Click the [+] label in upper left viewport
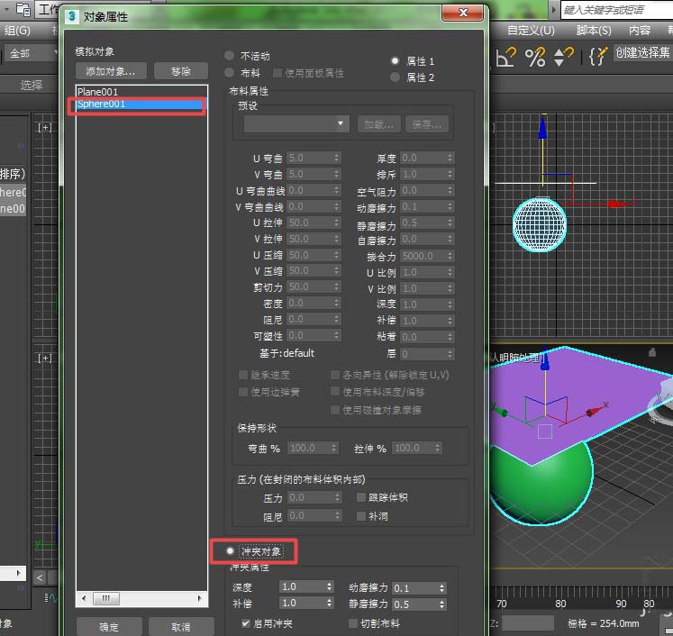The height and width of the screenshot is (636, 673). pos(44,127)
